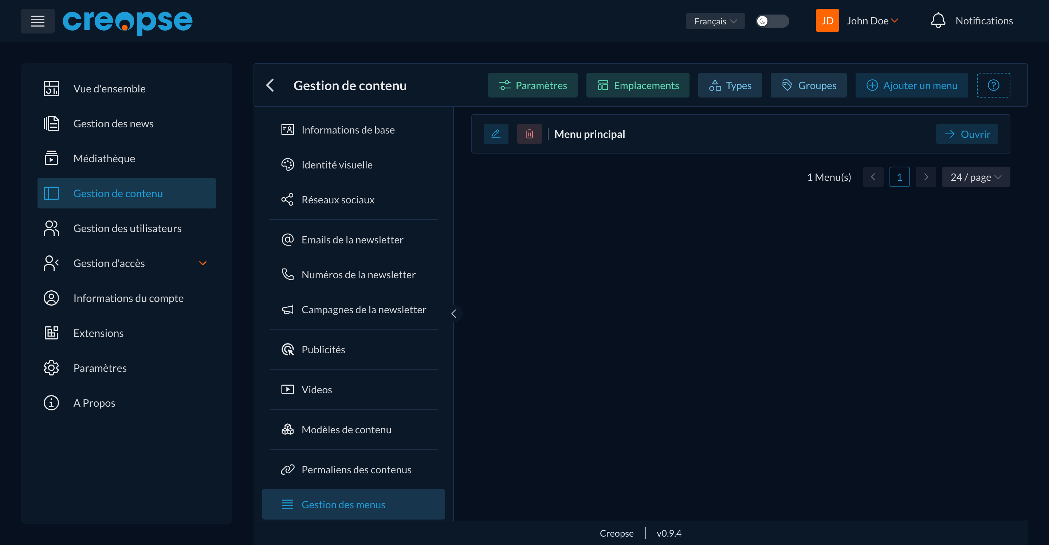Click the Menu principal title text
This screenshot has height=545, width=1049.
coord(589,134)
